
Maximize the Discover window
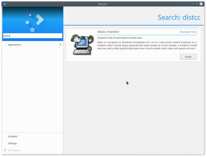pyautogui.click(x=197, y=4)
